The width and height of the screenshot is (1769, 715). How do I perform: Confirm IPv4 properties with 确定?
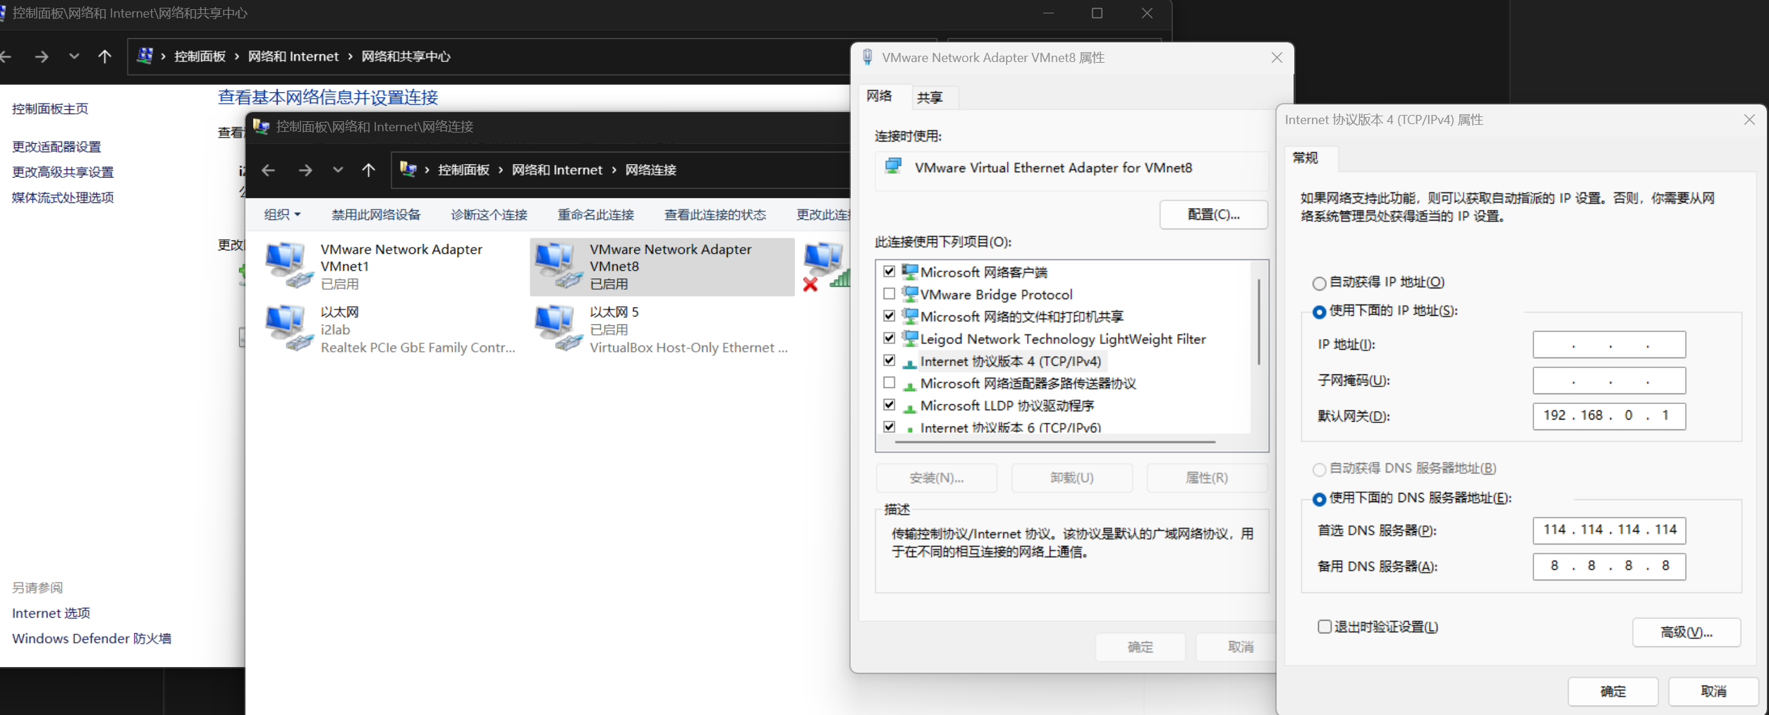[x=1613, y=692]
